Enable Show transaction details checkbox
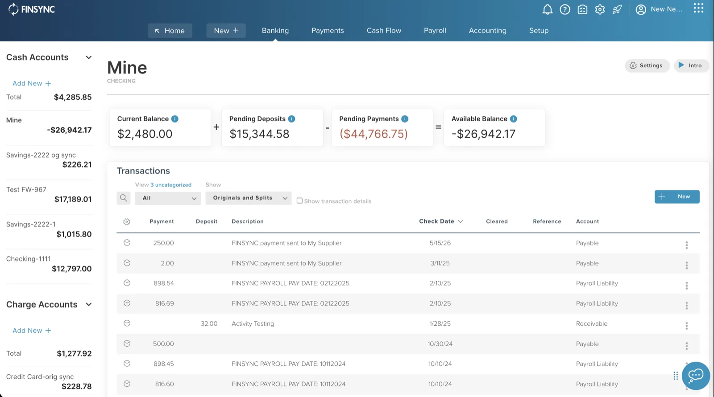Image resolution: width=714 pixels, height=397 pixels. 299,201
